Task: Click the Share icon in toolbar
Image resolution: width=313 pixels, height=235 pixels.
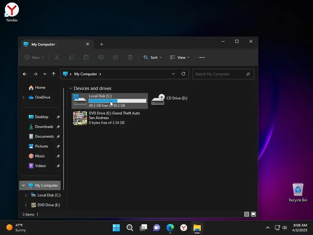Action: [115, 57]
